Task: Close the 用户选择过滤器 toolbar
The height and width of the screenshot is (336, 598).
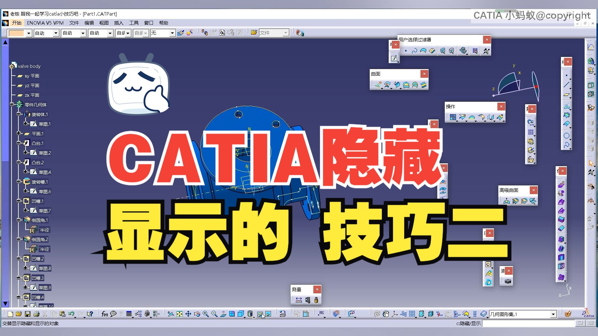Action: (487, 40)
